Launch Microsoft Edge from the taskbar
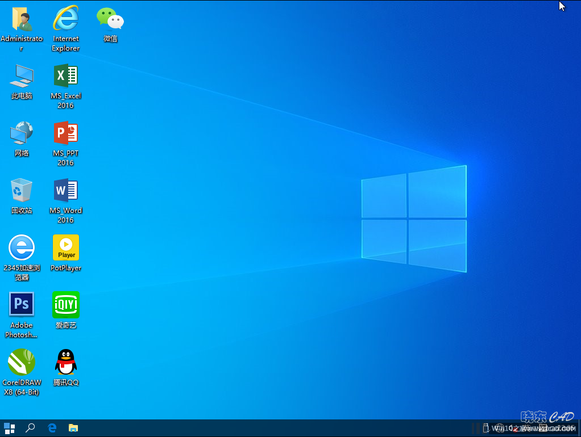581x437 pixels. 52,428
